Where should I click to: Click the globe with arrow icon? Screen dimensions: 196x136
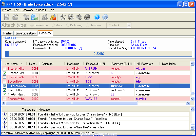[87, 17]
